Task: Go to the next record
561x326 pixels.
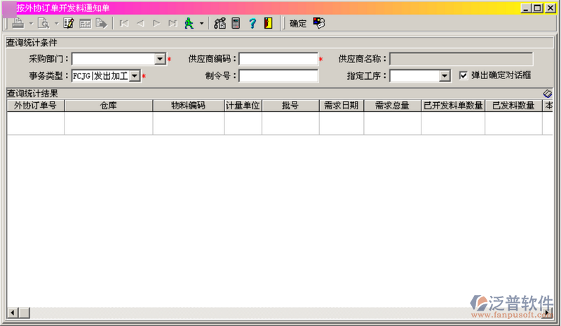Action: click(x=156, y=24)
